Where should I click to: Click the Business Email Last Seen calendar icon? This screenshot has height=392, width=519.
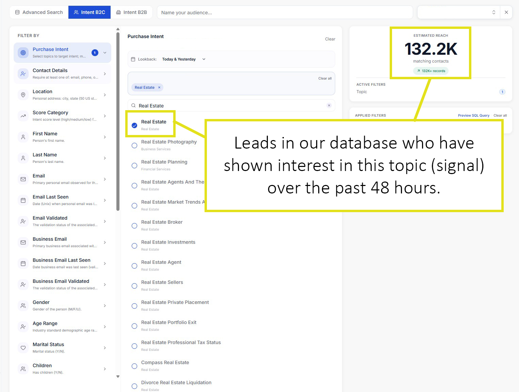[x=23, y=263]
